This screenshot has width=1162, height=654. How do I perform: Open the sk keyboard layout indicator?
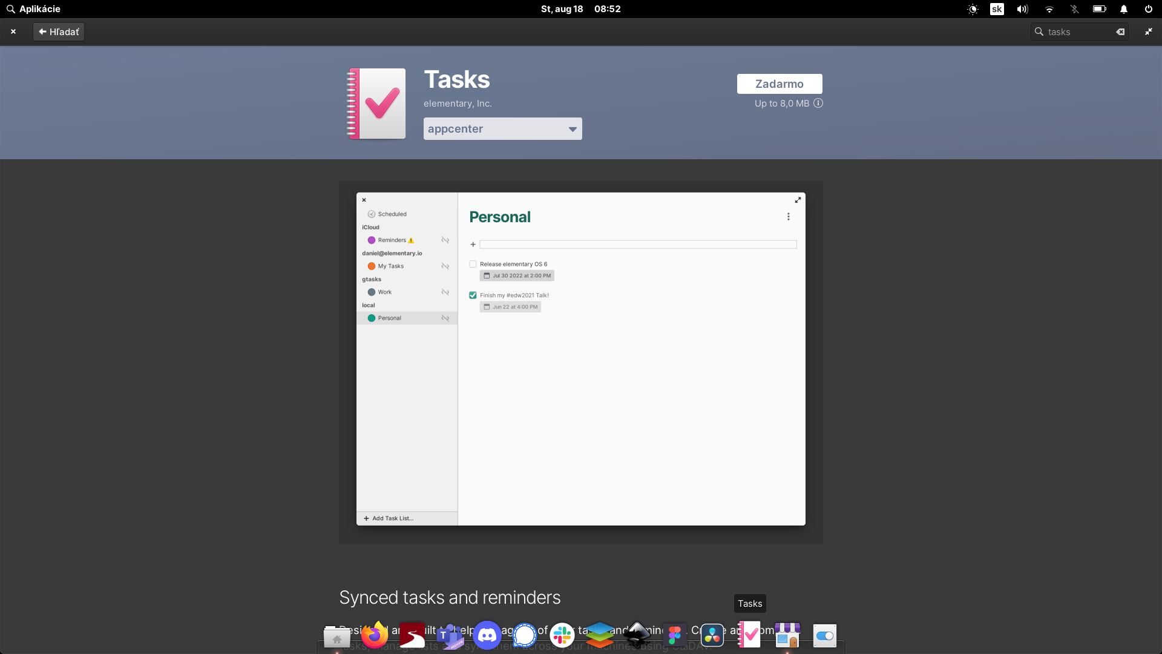pyautogui.click(x=997, y=9)
